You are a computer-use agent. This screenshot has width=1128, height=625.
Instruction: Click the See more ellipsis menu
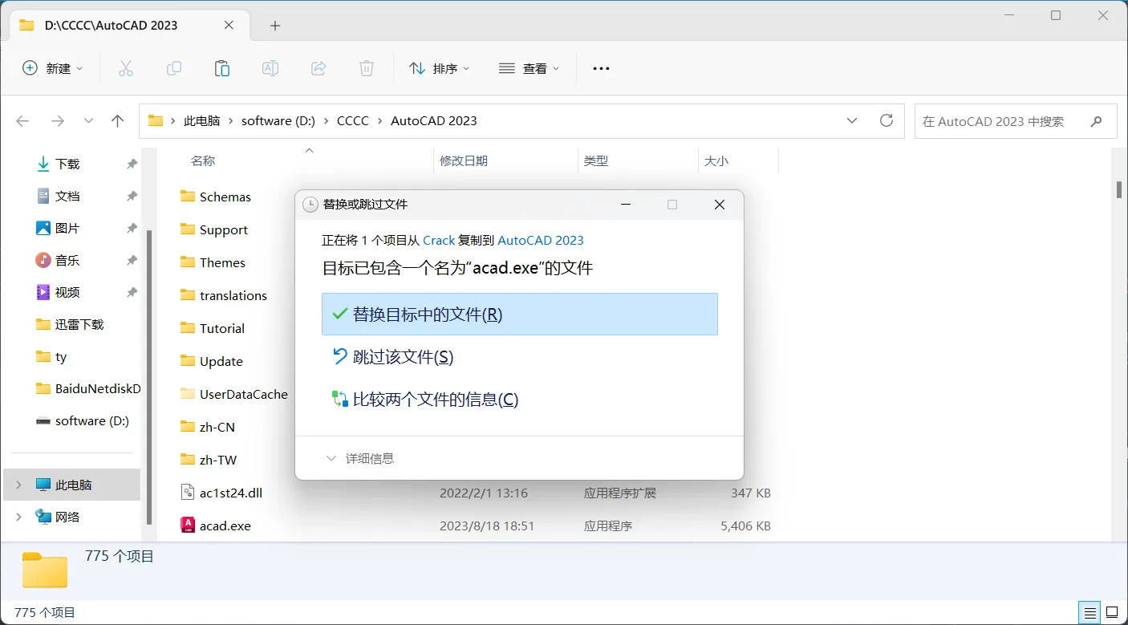(x=600, y=68)
